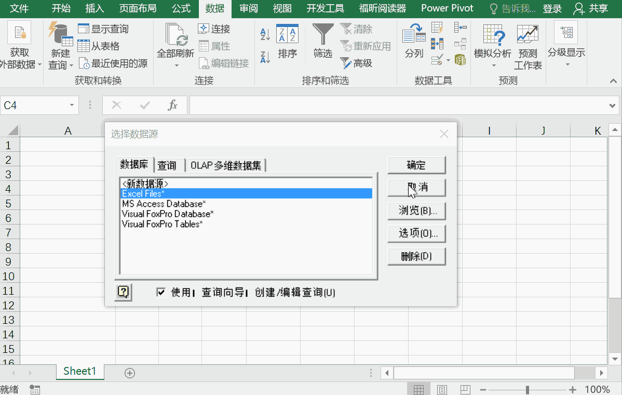
Task: Click the Sort A to Z ascending icon
Action: (265, 35)
